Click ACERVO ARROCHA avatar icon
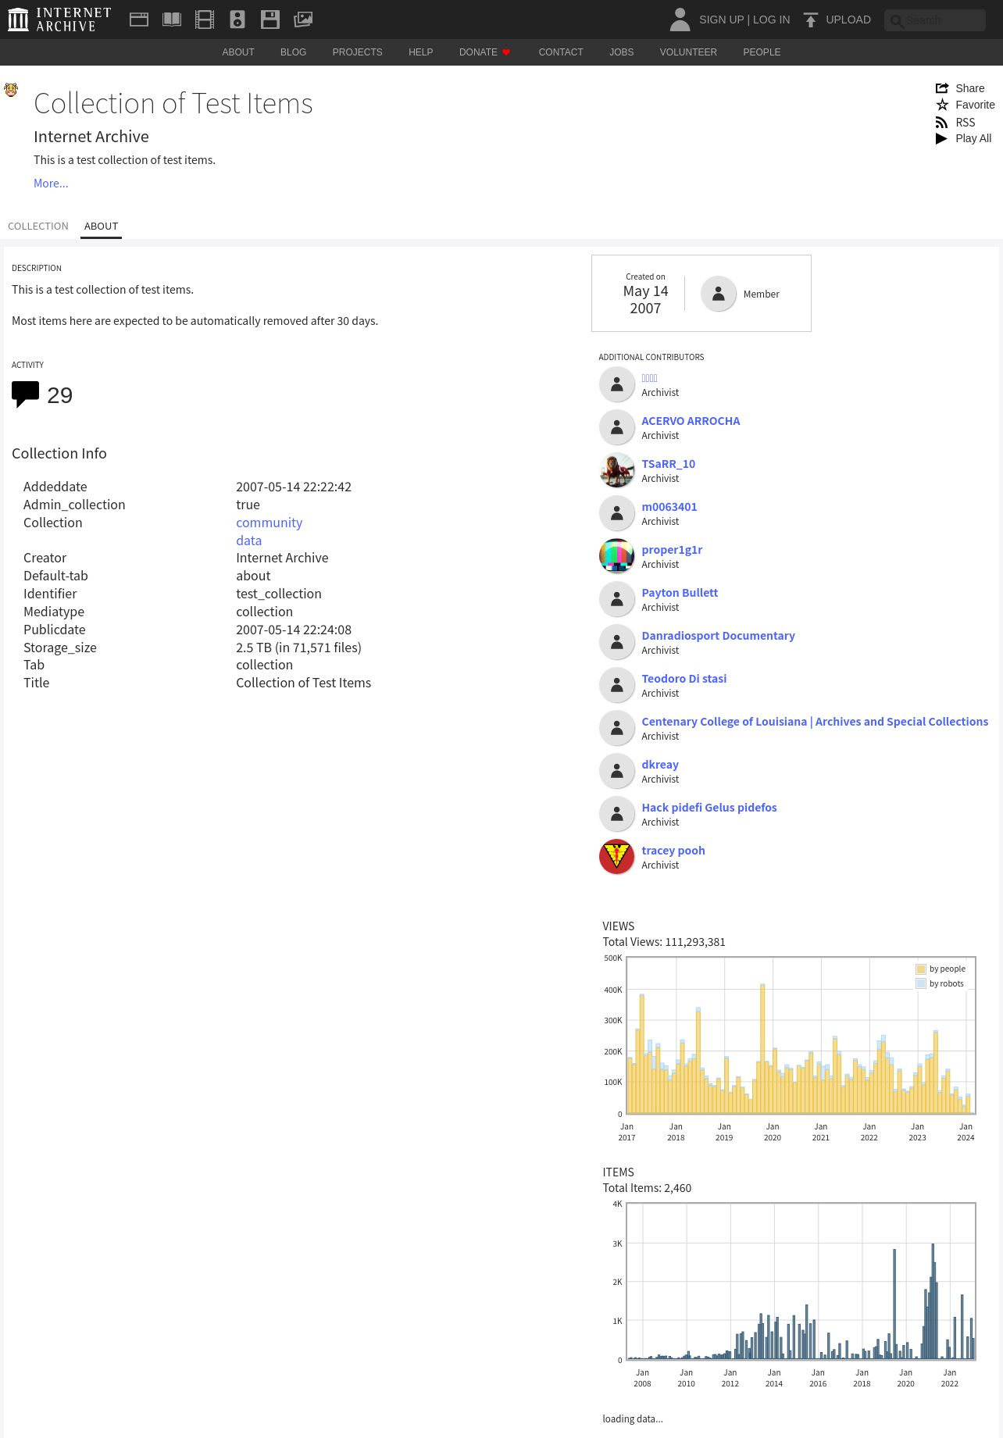 click(x=617, y=427)
